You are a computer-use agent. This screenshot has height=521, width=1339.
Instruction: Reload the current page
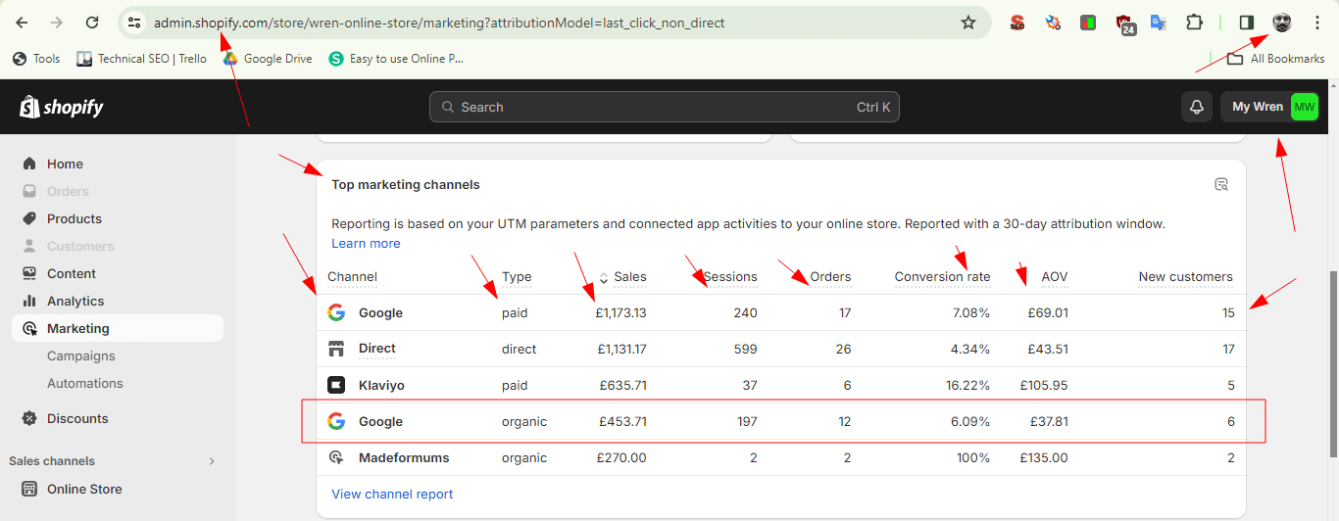point(92,23)
